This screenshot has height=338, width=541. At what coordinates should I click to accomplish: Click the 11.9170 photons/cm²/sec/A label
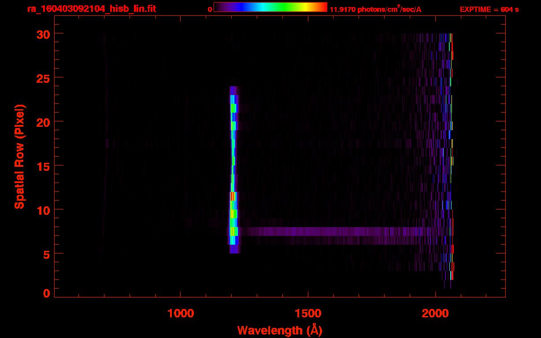click(375, 9)
